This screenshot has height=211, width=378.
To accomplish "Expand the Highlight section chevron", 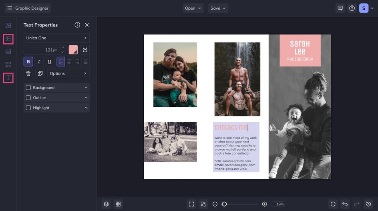I will tap(86, 108).
